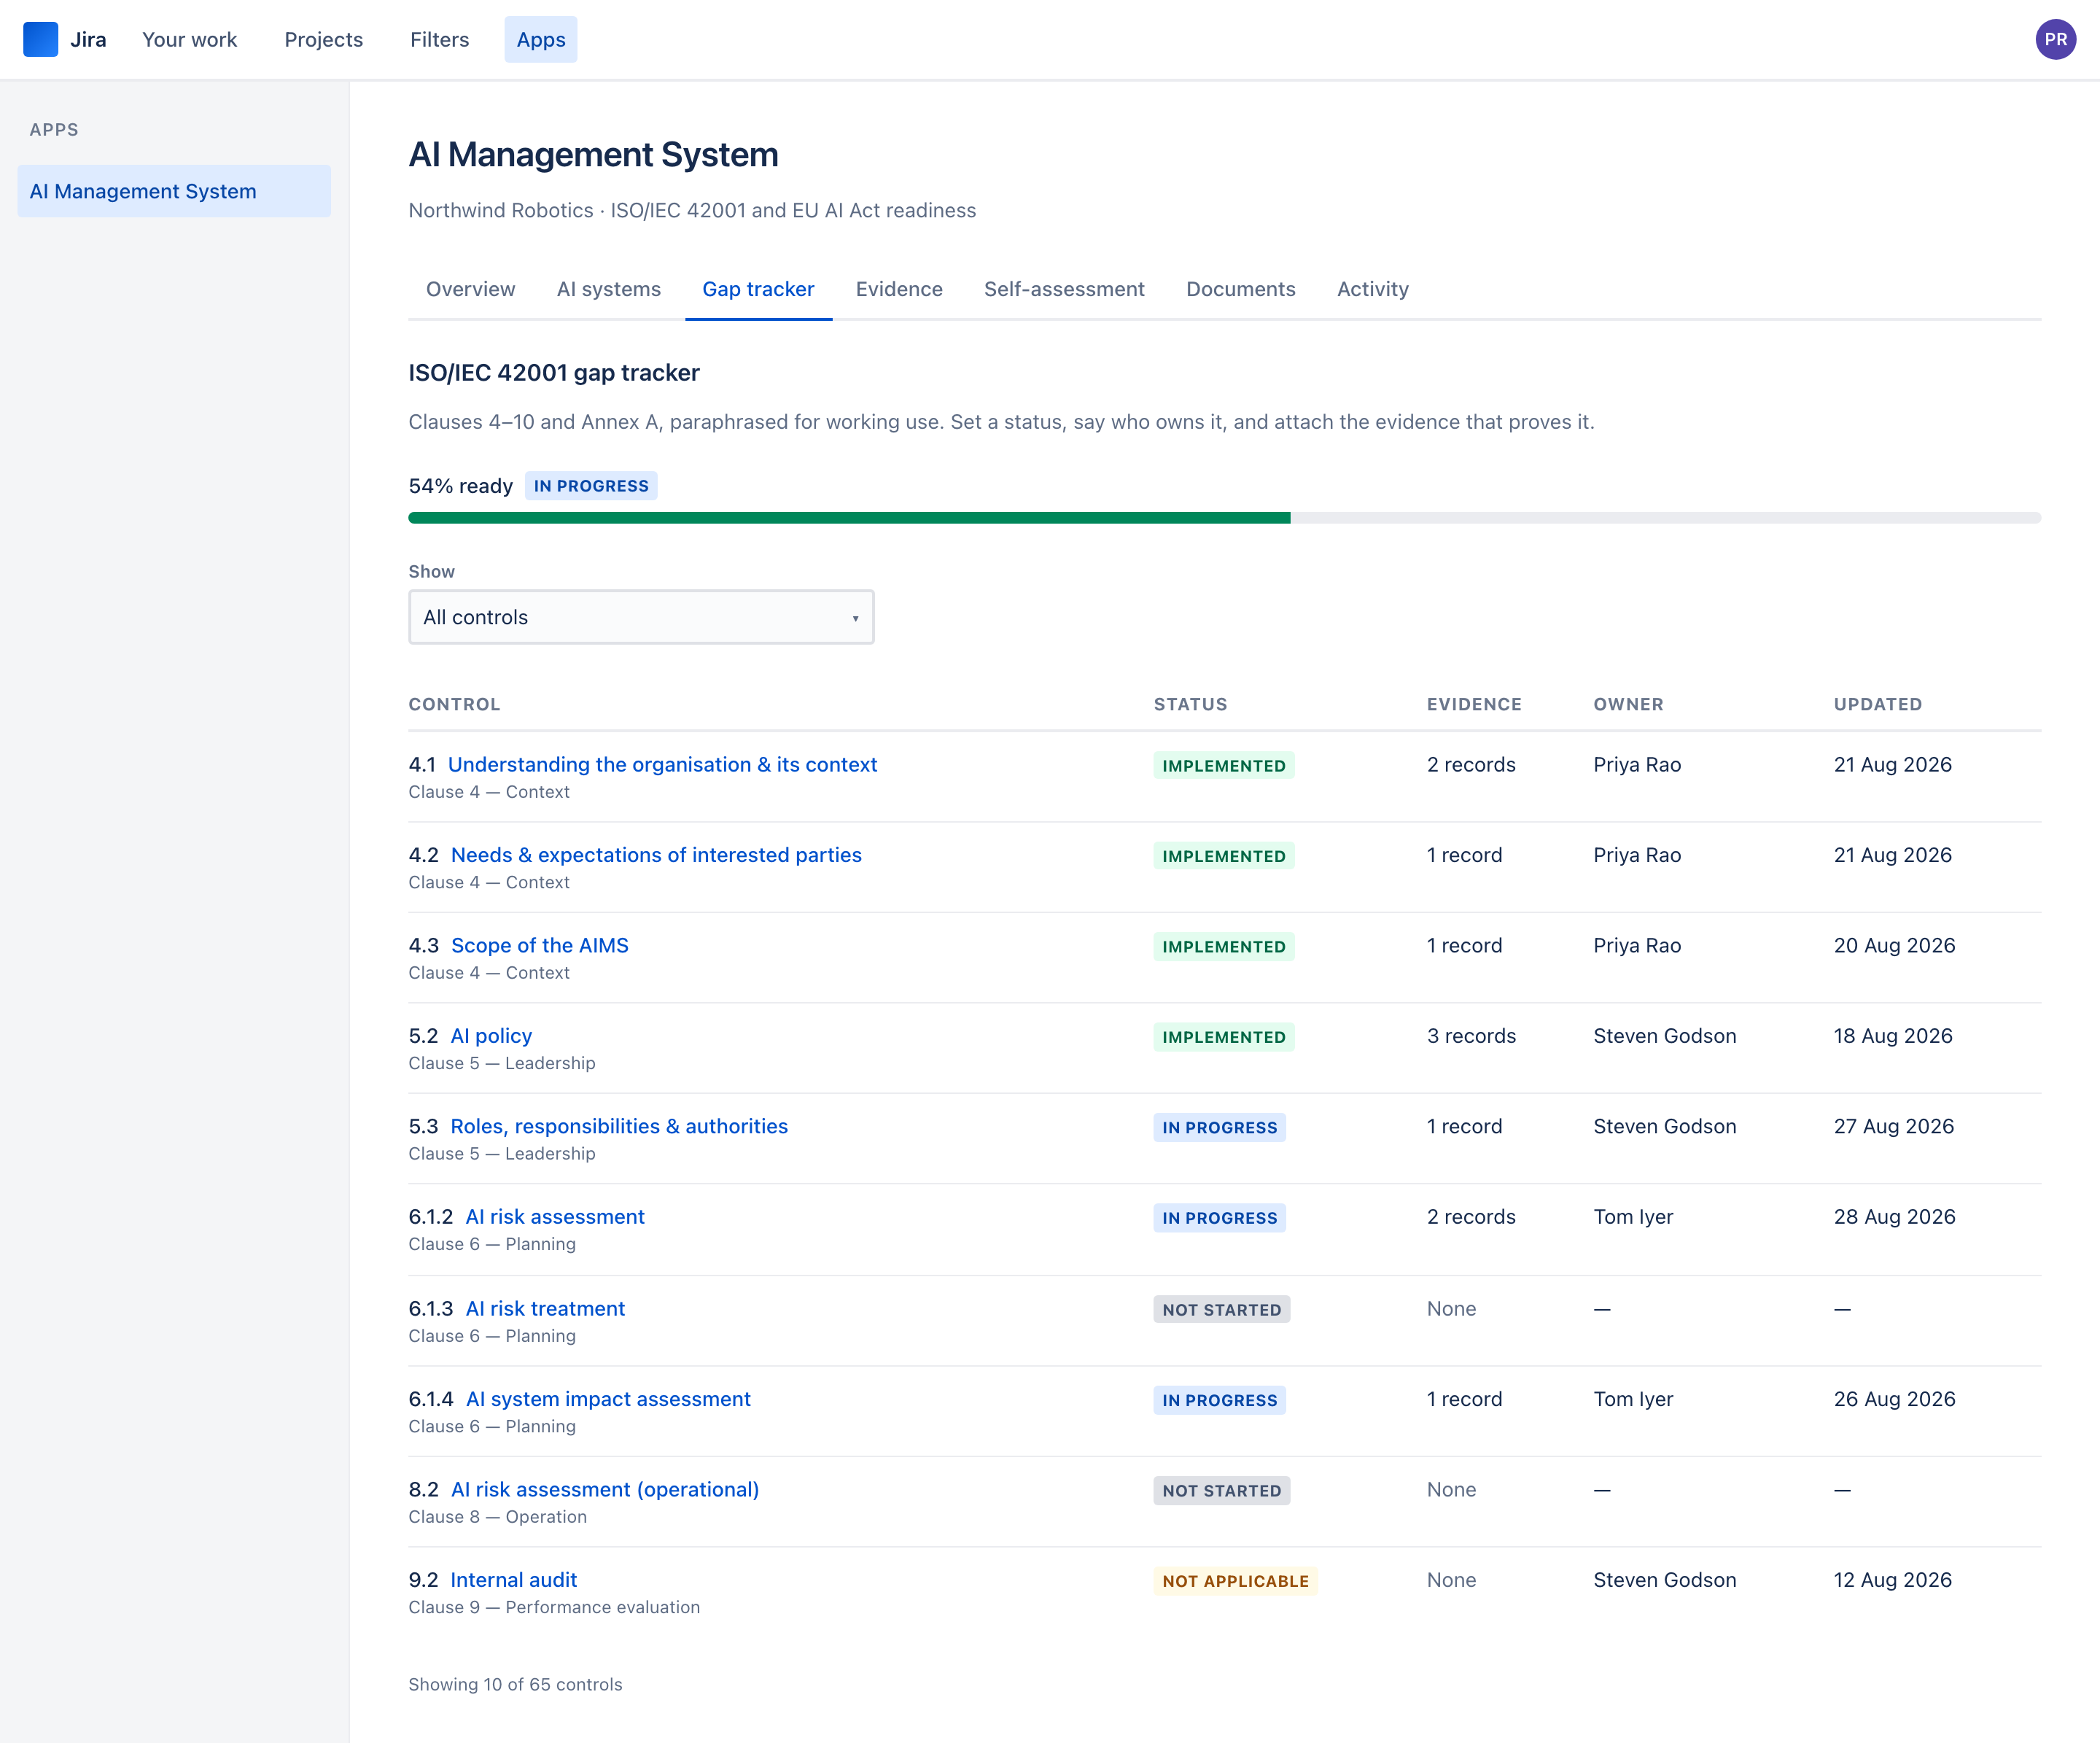Switch to the Evidence tab
This screenshot has width=2100, height=1743.
899,289
